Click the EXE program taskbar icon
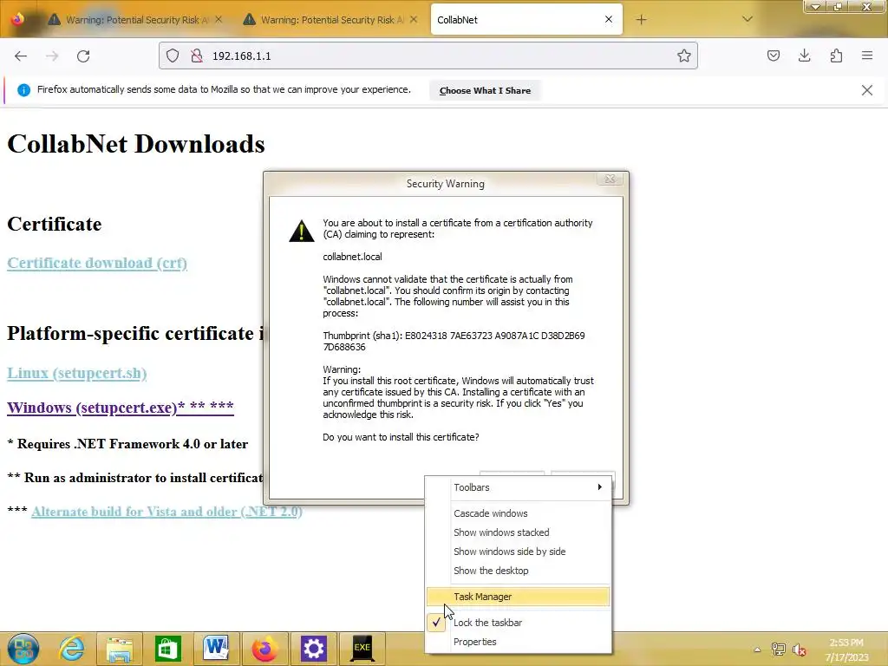Viewport: 888px width, 666px height. click(x=362, y=649)
